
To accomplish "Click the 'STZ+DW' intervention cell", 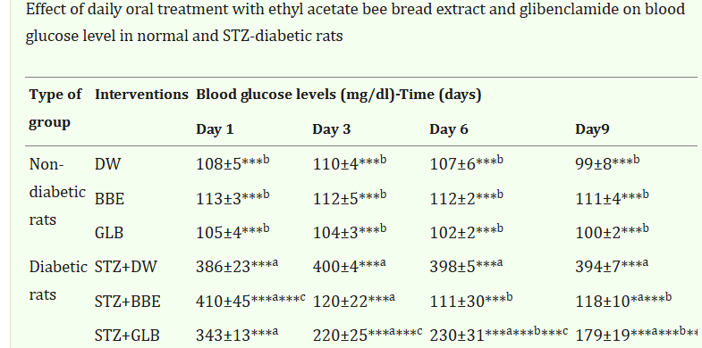I will (x=126, y=267).
